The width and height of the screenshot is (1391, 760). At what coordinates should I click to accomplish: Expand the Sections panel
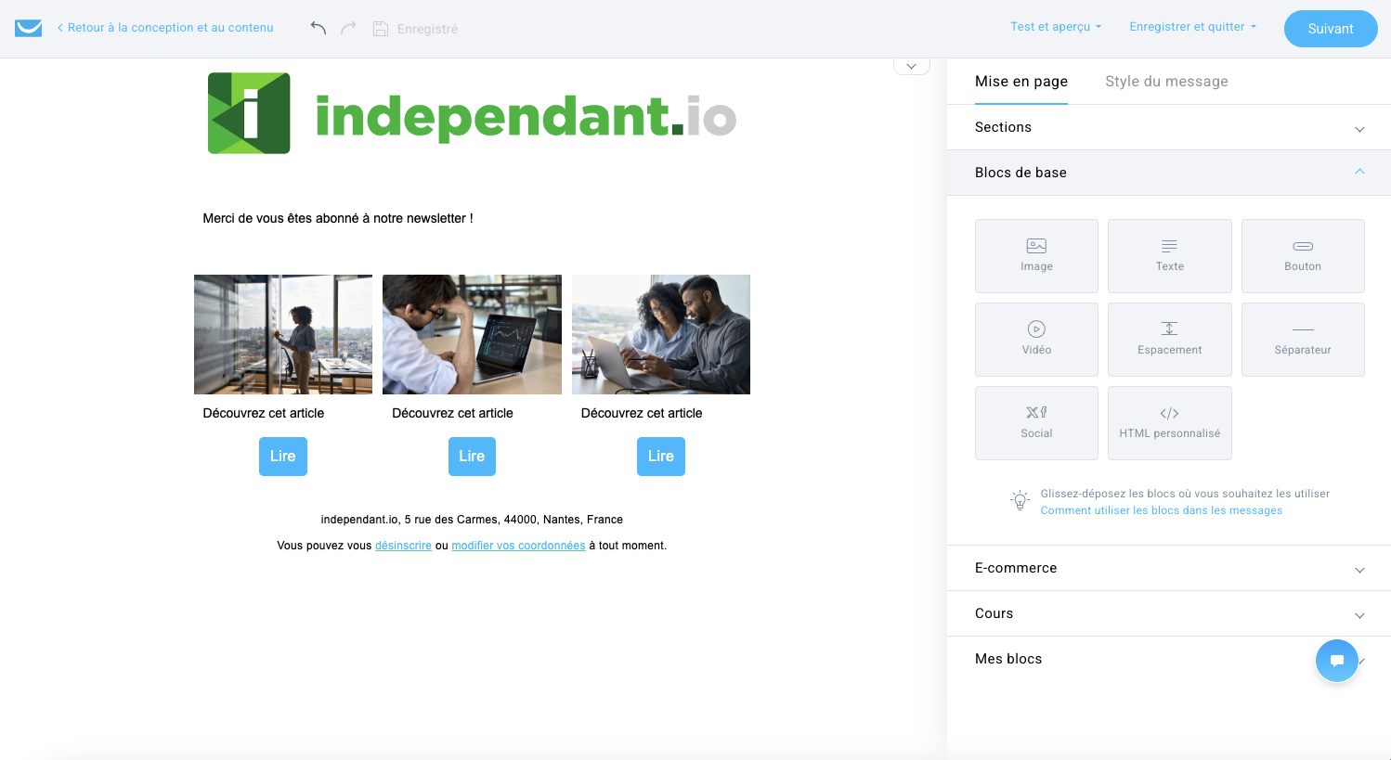pos(1168,127)
